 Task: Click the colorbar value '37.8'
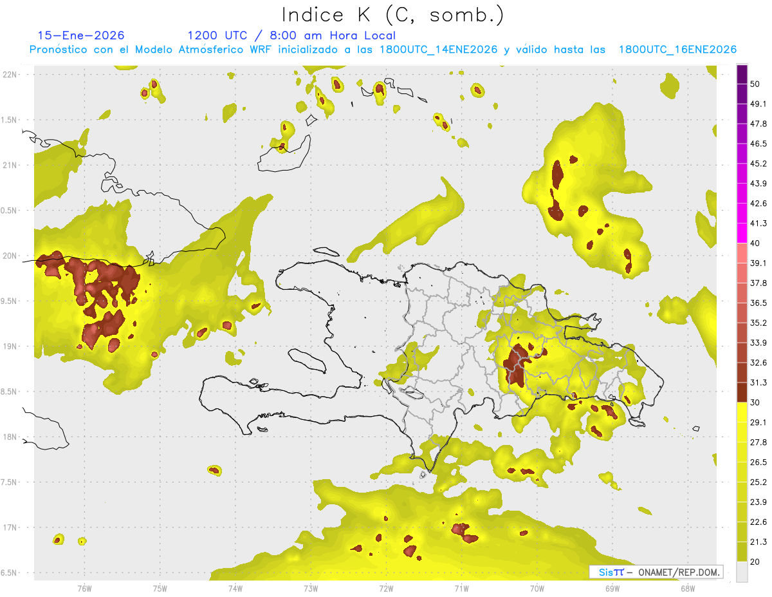coord(758,283)
